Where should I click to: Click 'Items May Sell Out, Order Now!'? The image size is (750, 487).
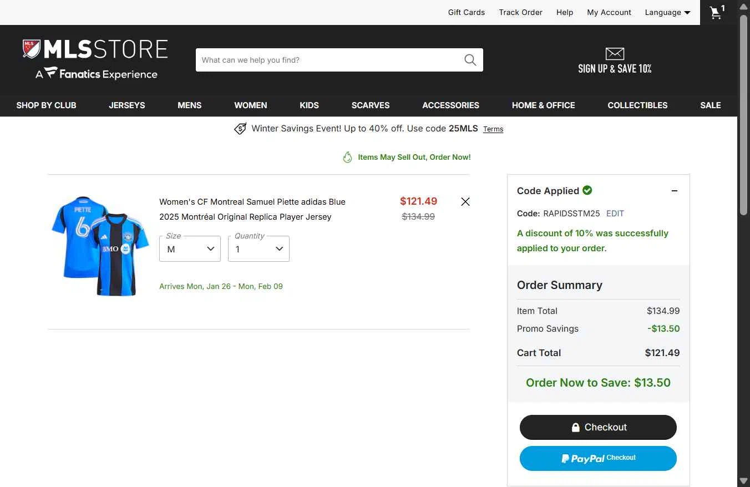414,158
